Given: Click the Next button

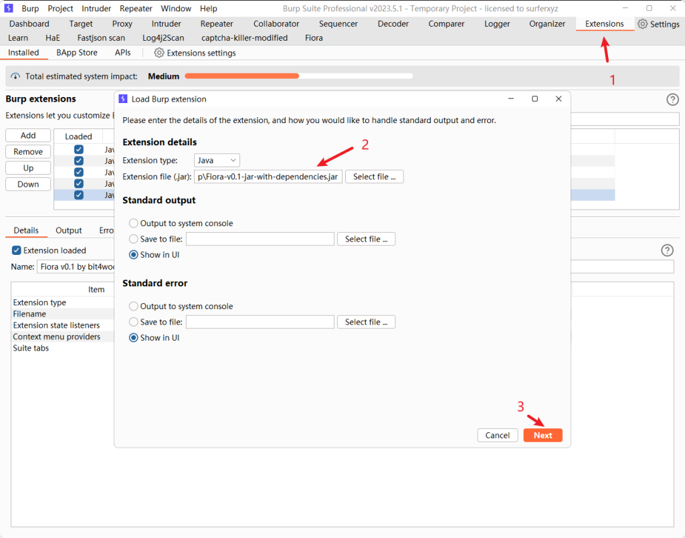Looking at the screenshot, I should click(x=543, y=435).
